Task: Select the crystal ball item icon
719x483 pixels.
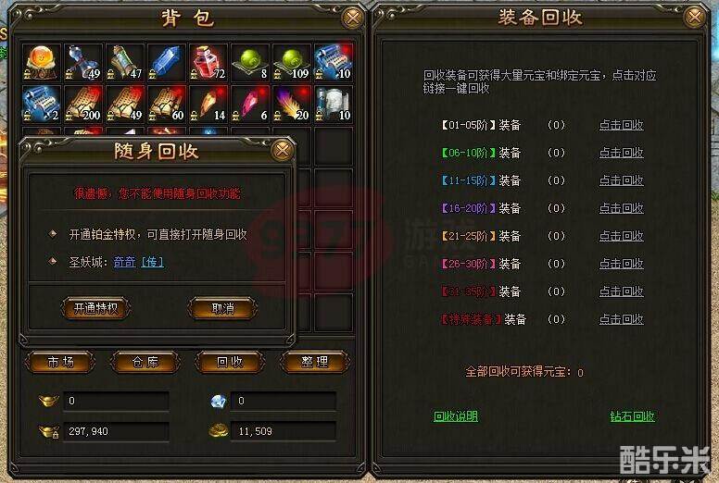Action: (x=42, y=63)
